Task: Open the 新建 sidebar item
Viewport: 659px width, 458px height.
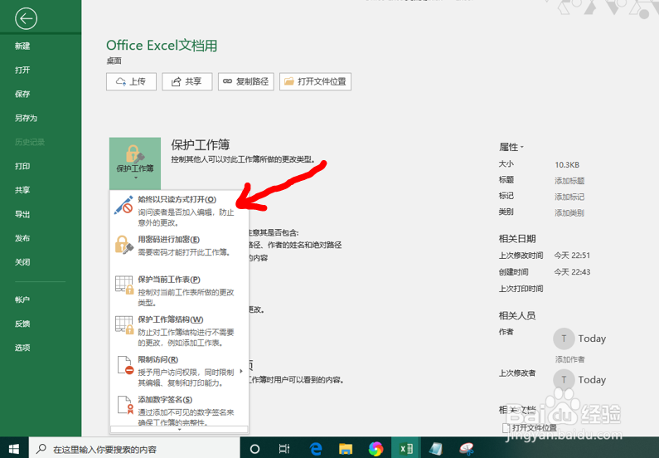Action: (x=22, y=46)
